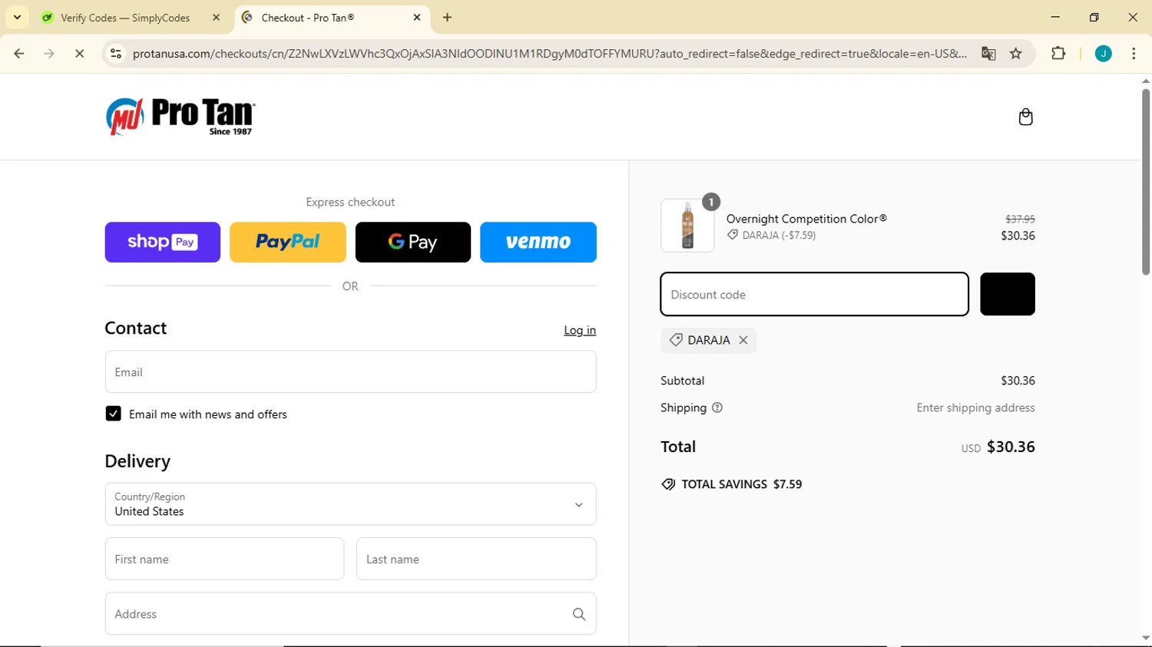Viewport: 1152px width, 647px height.
Task: Open the tab search dropdown arrow
Action: tap(17, 17)
